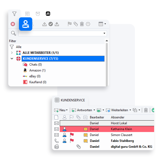Switch to the filter funnel tab
160x160 pixels.
coord(14,14)
